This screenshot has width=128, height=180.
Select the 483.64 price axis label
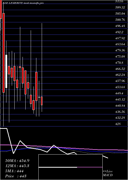pyautogui.click(x=120, y=44)
